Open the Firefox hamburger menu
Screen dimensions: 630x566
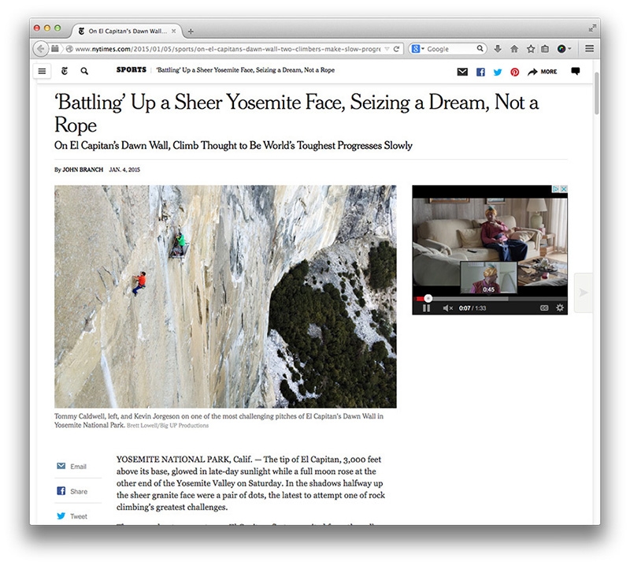click(x=589, y=49)
